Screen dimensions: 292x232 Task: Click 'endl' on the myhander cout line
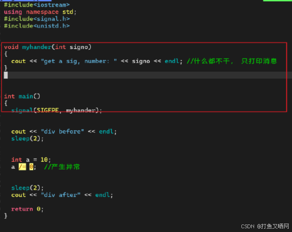[x=172, y=61]
